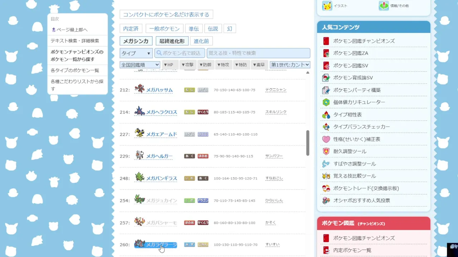Click the メガハッサム sprite icon
Screen dimensions: 458x257
(140, 89)
